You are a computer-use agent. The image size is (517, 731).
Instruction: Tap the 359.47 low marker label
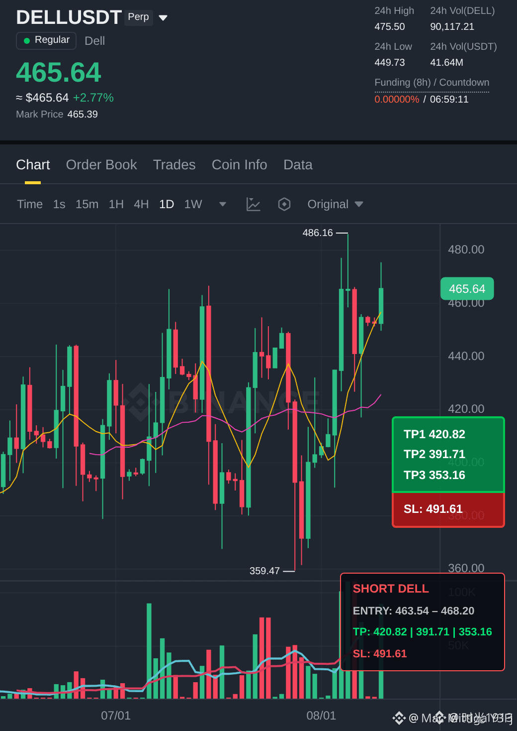coord(264,571)
